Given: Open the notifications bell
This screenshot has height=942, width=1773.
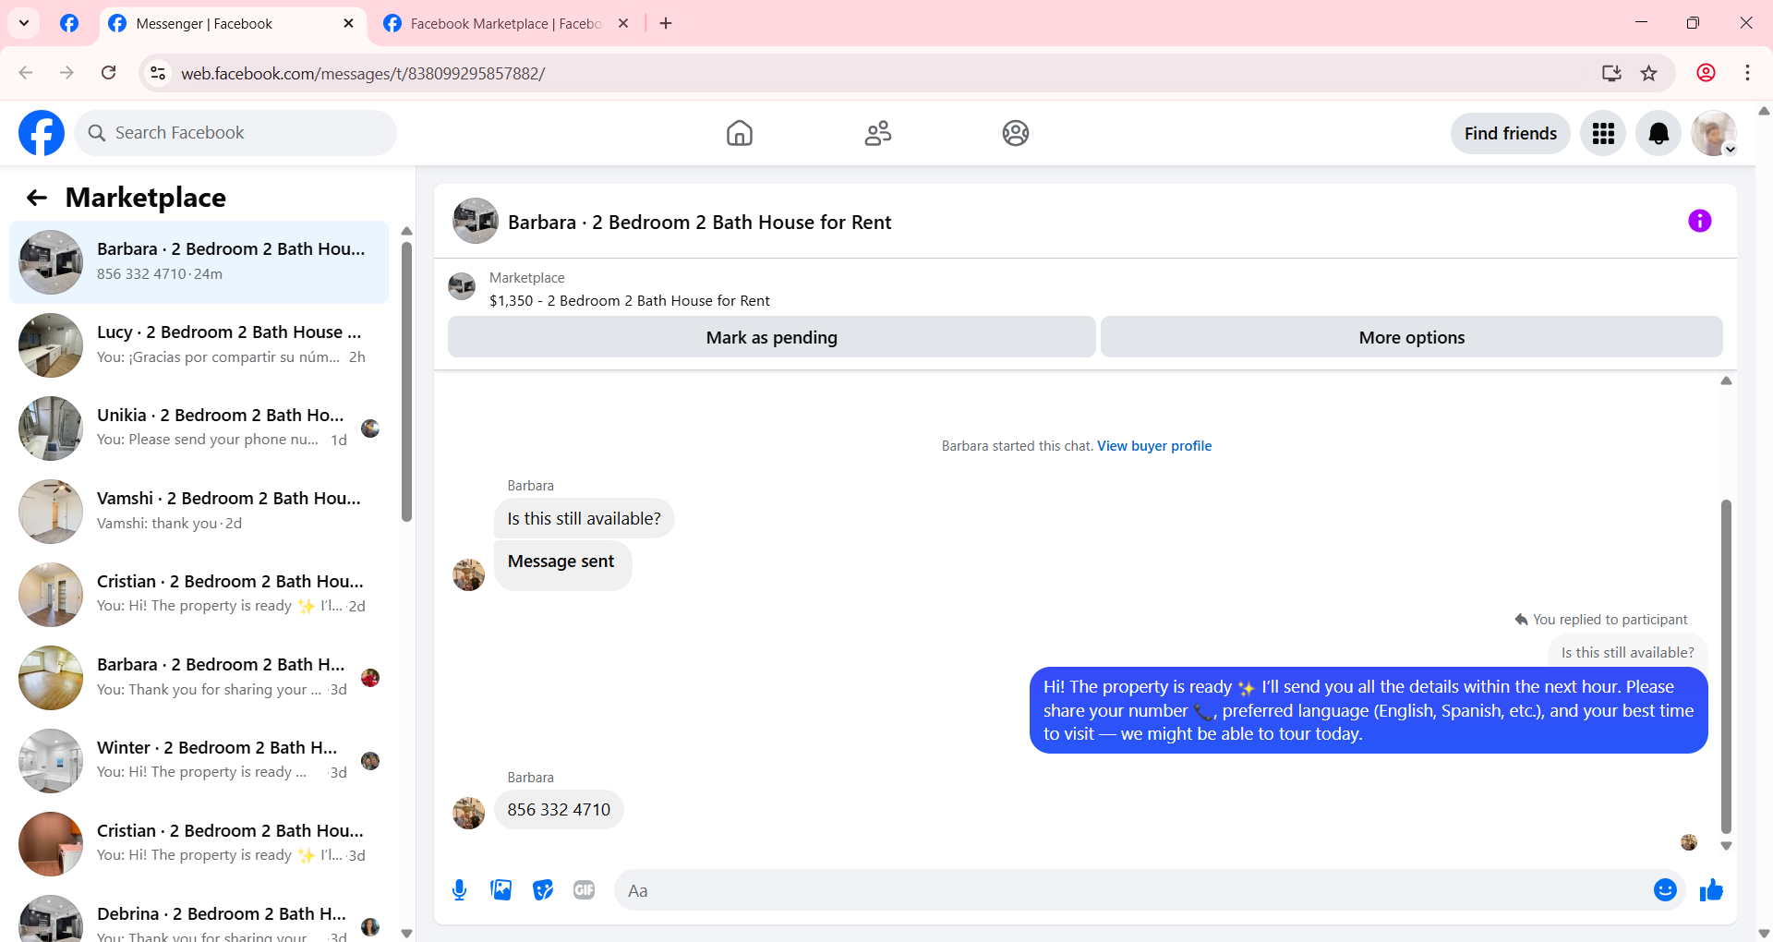Looking at the screenshot, I should pyautogui.click(x=1658, y=133).
